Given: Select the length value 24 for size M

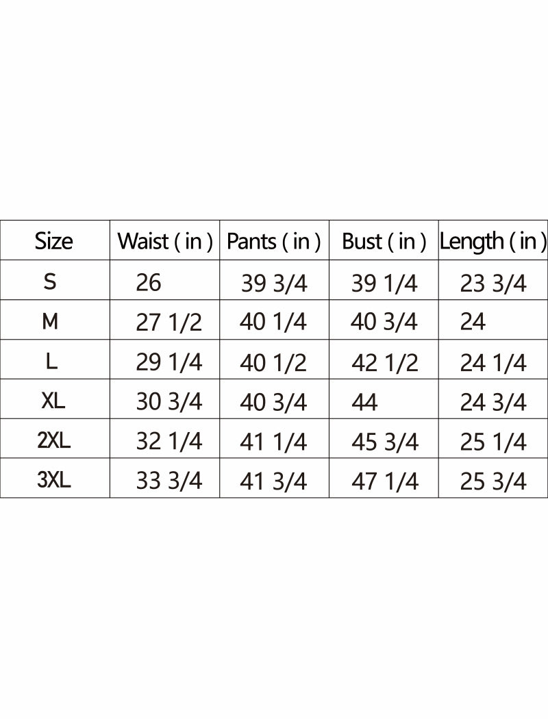Looking at the screenshot, I should [x=473, y=322].
